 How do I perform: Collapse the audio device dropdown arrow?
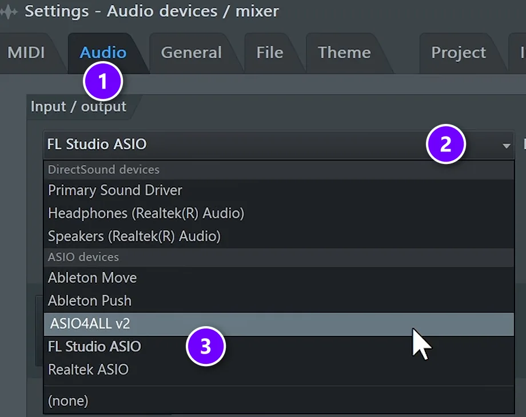tap(506, 146)
